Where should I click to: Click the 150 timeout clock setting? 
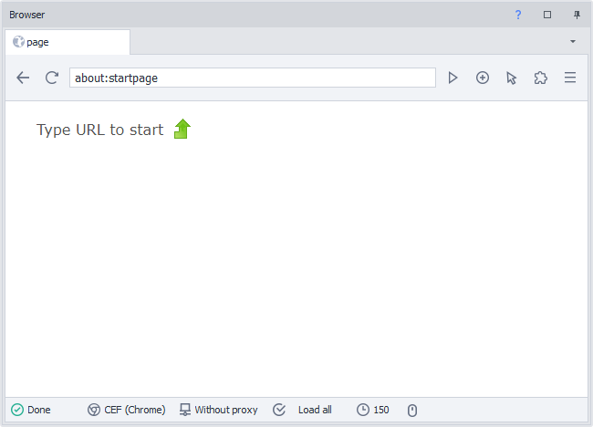pyautogui.click(x=373, y=411)
